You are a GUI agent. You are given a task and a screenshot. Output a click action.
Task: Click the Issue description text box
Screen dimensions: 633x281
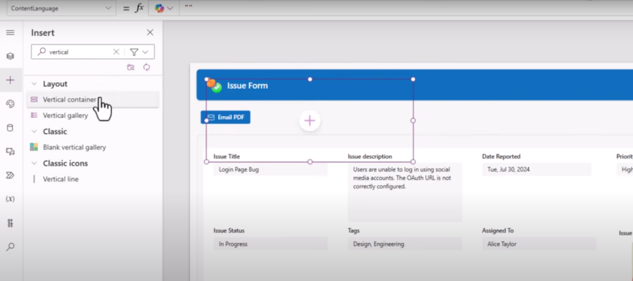[x=405, y=192]
